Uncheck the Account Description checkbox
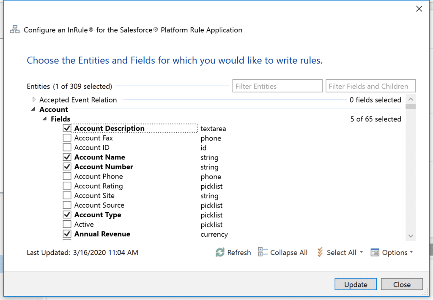Screen dimensions: 433x300 coord(67,128)
